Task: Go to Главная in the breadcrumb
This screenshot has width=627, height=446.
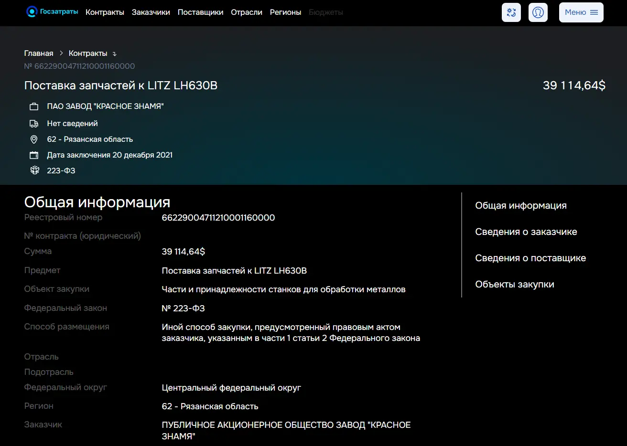Action: [39, 53]
